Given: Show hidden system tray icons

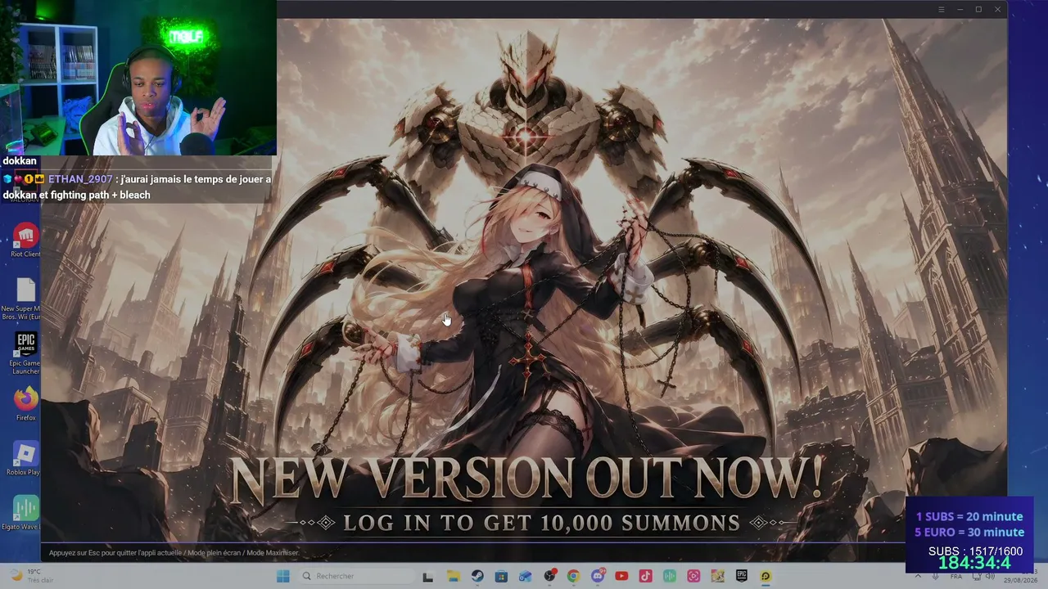Looking at the screenshot, I should point(917,577).
